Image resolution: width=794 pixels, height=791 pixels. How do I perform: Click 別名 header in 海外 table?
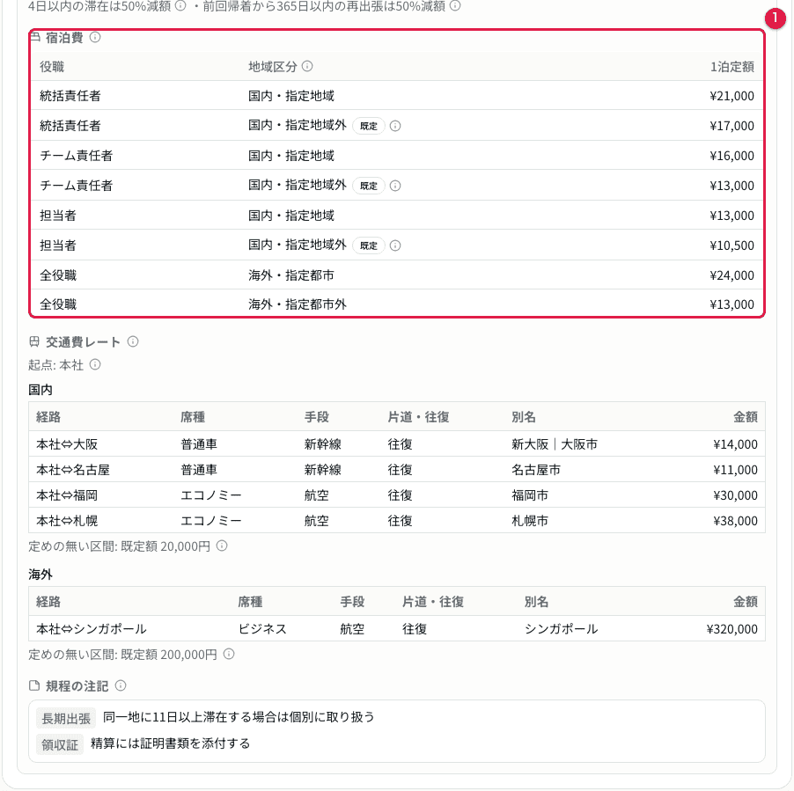[x=536, y=602]
